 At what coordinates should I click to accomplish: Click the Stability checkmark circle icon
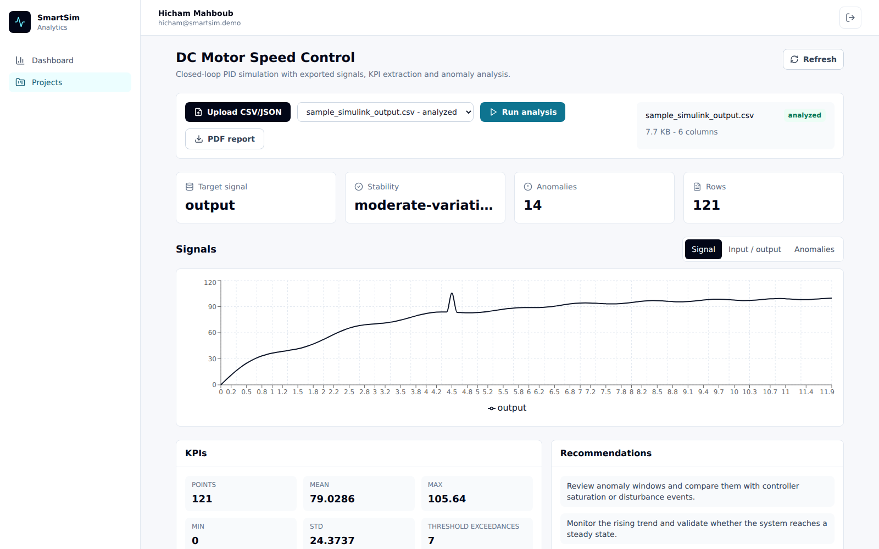[x=359, y=187]
